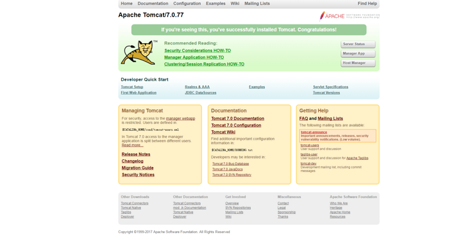465x249 pixels.
Task: Open Taglibs under Other Downloads
Action: pos(126,212)
